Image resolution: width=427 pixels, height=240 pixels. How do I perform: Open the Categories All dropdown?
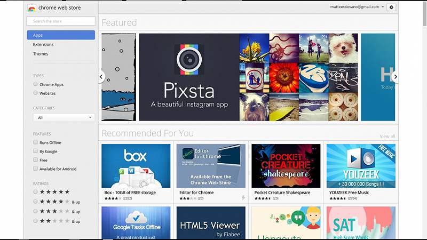[x=64, y=117]
